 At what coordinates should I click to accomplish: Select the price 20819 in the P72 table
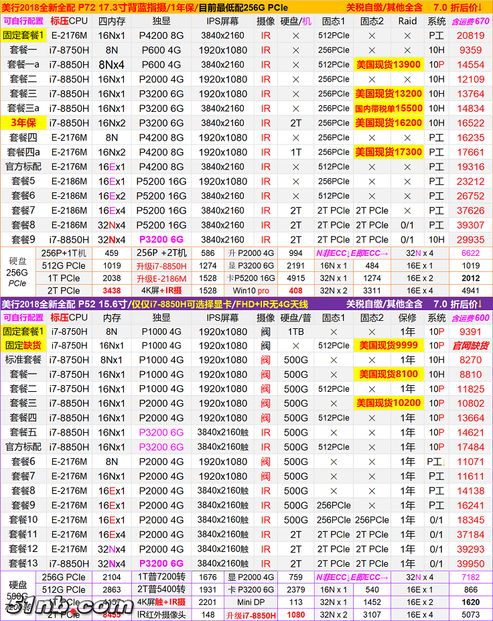click(x=470, y=36)
